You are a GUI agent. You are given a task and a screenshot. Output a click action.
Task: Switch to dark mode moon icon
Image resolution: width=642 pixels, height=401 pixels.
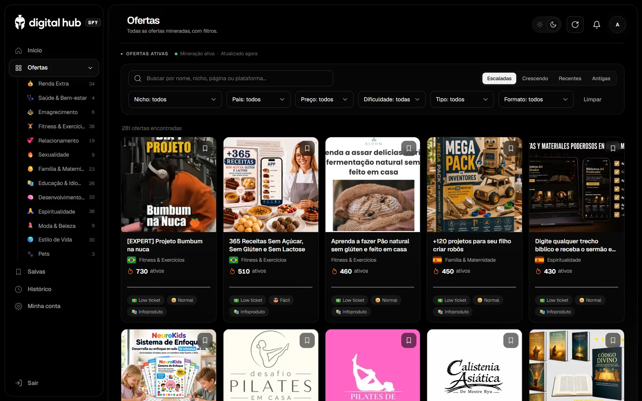pyautogui.click(x=553, y=24)
